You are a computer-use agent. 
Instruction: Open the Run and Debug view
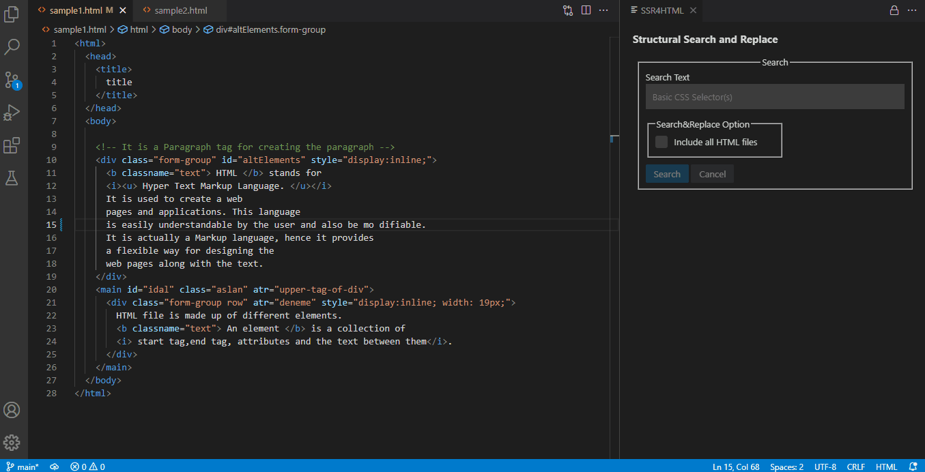pos(12,113)
